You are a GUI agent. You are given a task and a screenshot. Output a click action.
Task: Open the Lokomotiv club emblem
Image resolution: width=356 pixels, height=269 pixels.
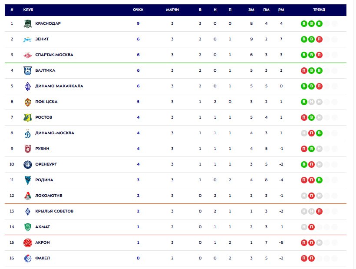pos(28,196)
